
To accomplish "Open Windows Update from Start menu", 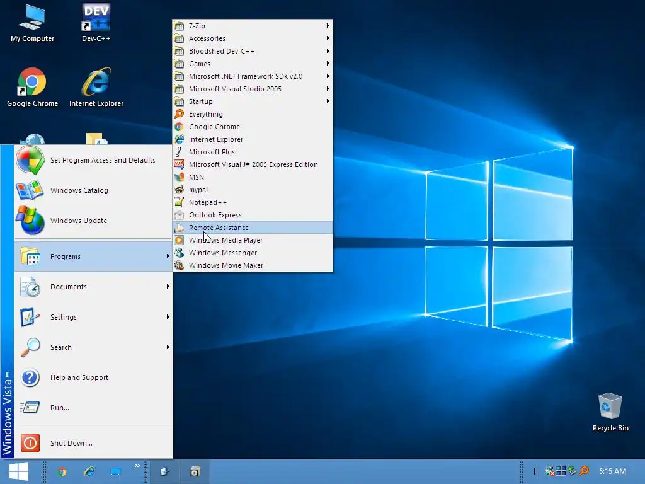I will [x=93, y=221].
